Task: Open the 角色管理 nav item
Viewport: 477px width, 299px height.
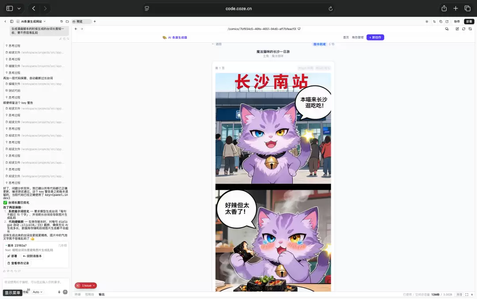Action: 357,37
